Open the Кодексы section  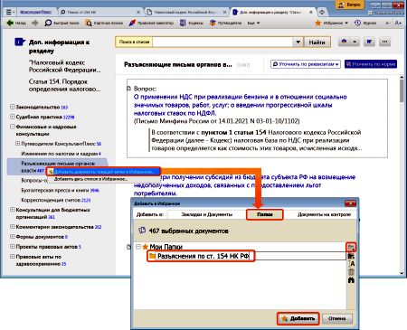[192, 23]
